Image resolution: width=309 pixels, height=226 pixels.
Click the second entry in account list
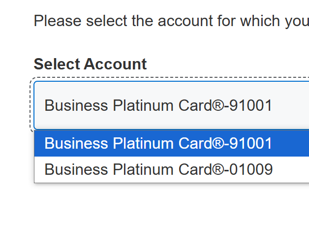click(158, 169)
